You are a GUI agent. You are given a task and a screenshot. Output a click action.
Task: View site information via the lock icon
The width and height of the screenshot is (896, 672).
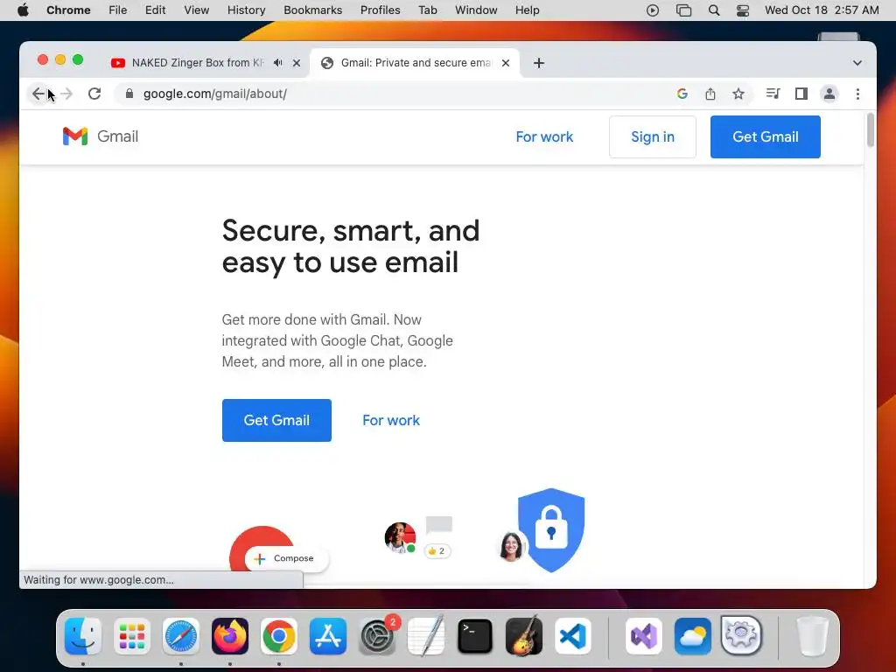129,94
